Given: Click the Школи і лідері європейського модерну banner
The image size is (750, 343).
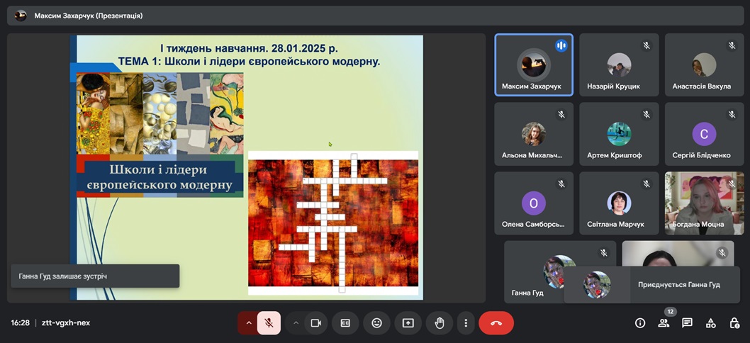Looking at the screenshot, I should (160, 177).
